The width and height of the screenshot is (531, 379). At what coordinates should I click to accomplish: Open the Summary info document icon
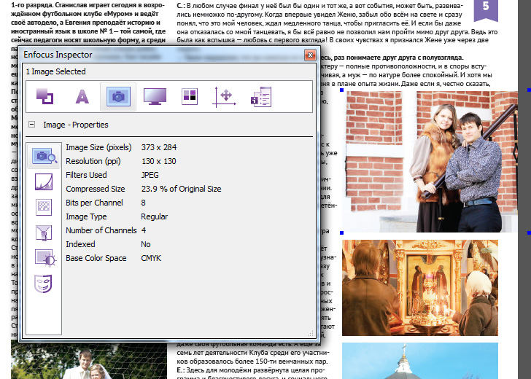pyautogui.click(x=261, y=97)
